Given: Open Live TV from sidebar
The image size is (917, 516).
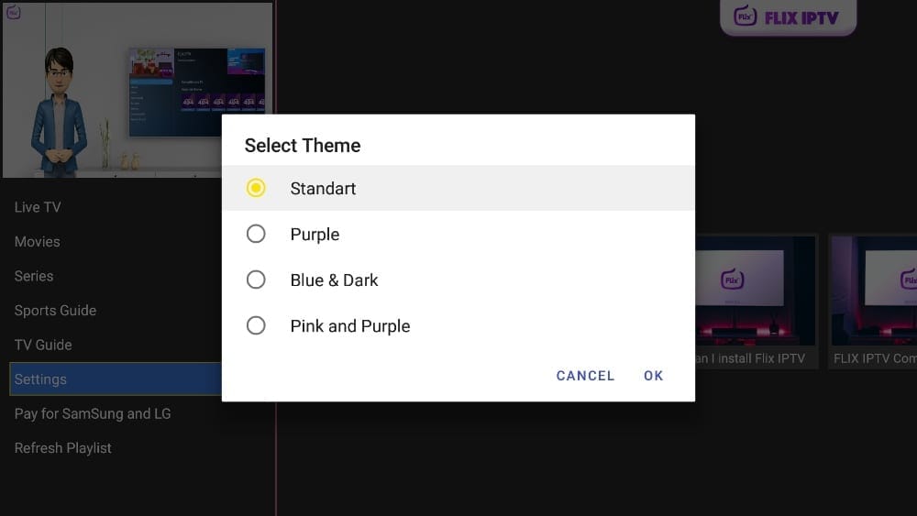Looking at the screenshot, I should 38,207.
